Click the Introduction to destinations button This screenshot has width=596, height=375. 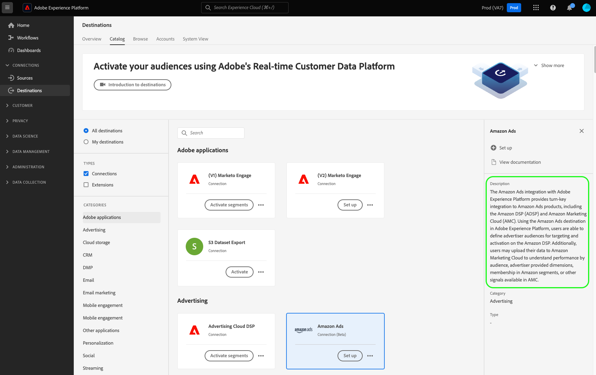(x=133, y=85)
